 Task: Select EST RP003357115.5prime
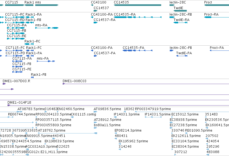(x=54, y=120)
